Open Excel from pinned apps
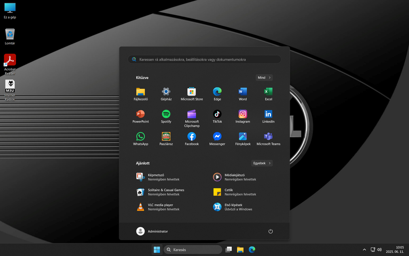This screenshot has width=409, height=256. 268,94
